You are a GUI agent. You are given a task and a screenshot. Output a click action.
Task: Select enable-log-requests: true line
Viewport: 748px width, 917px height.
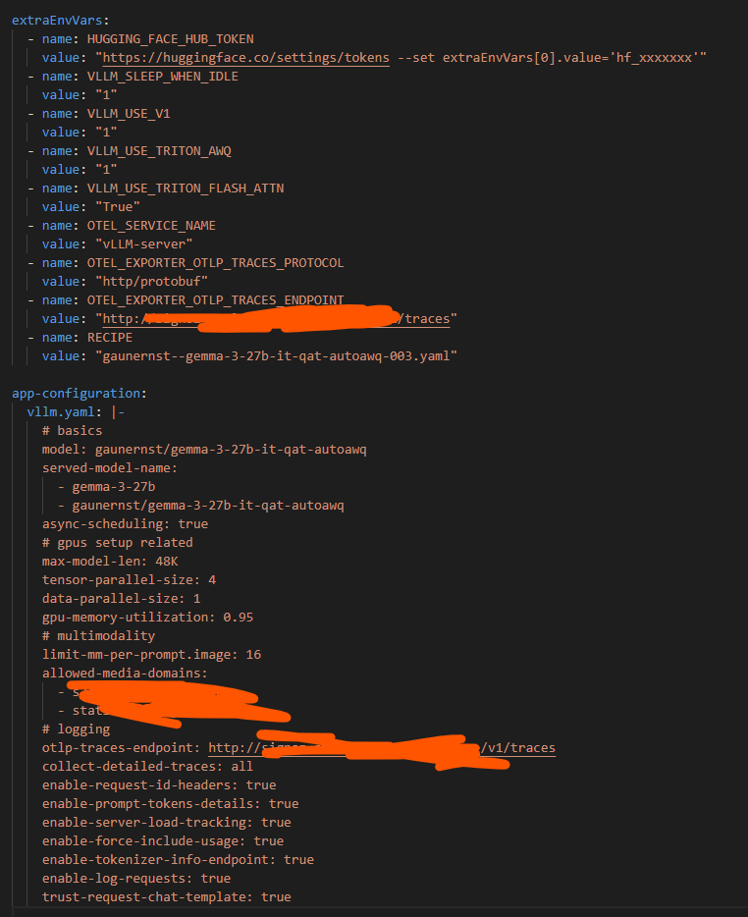136,879
